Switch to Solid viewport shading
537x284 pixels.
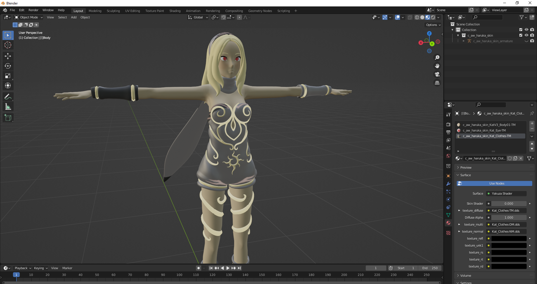pos(422,17)
